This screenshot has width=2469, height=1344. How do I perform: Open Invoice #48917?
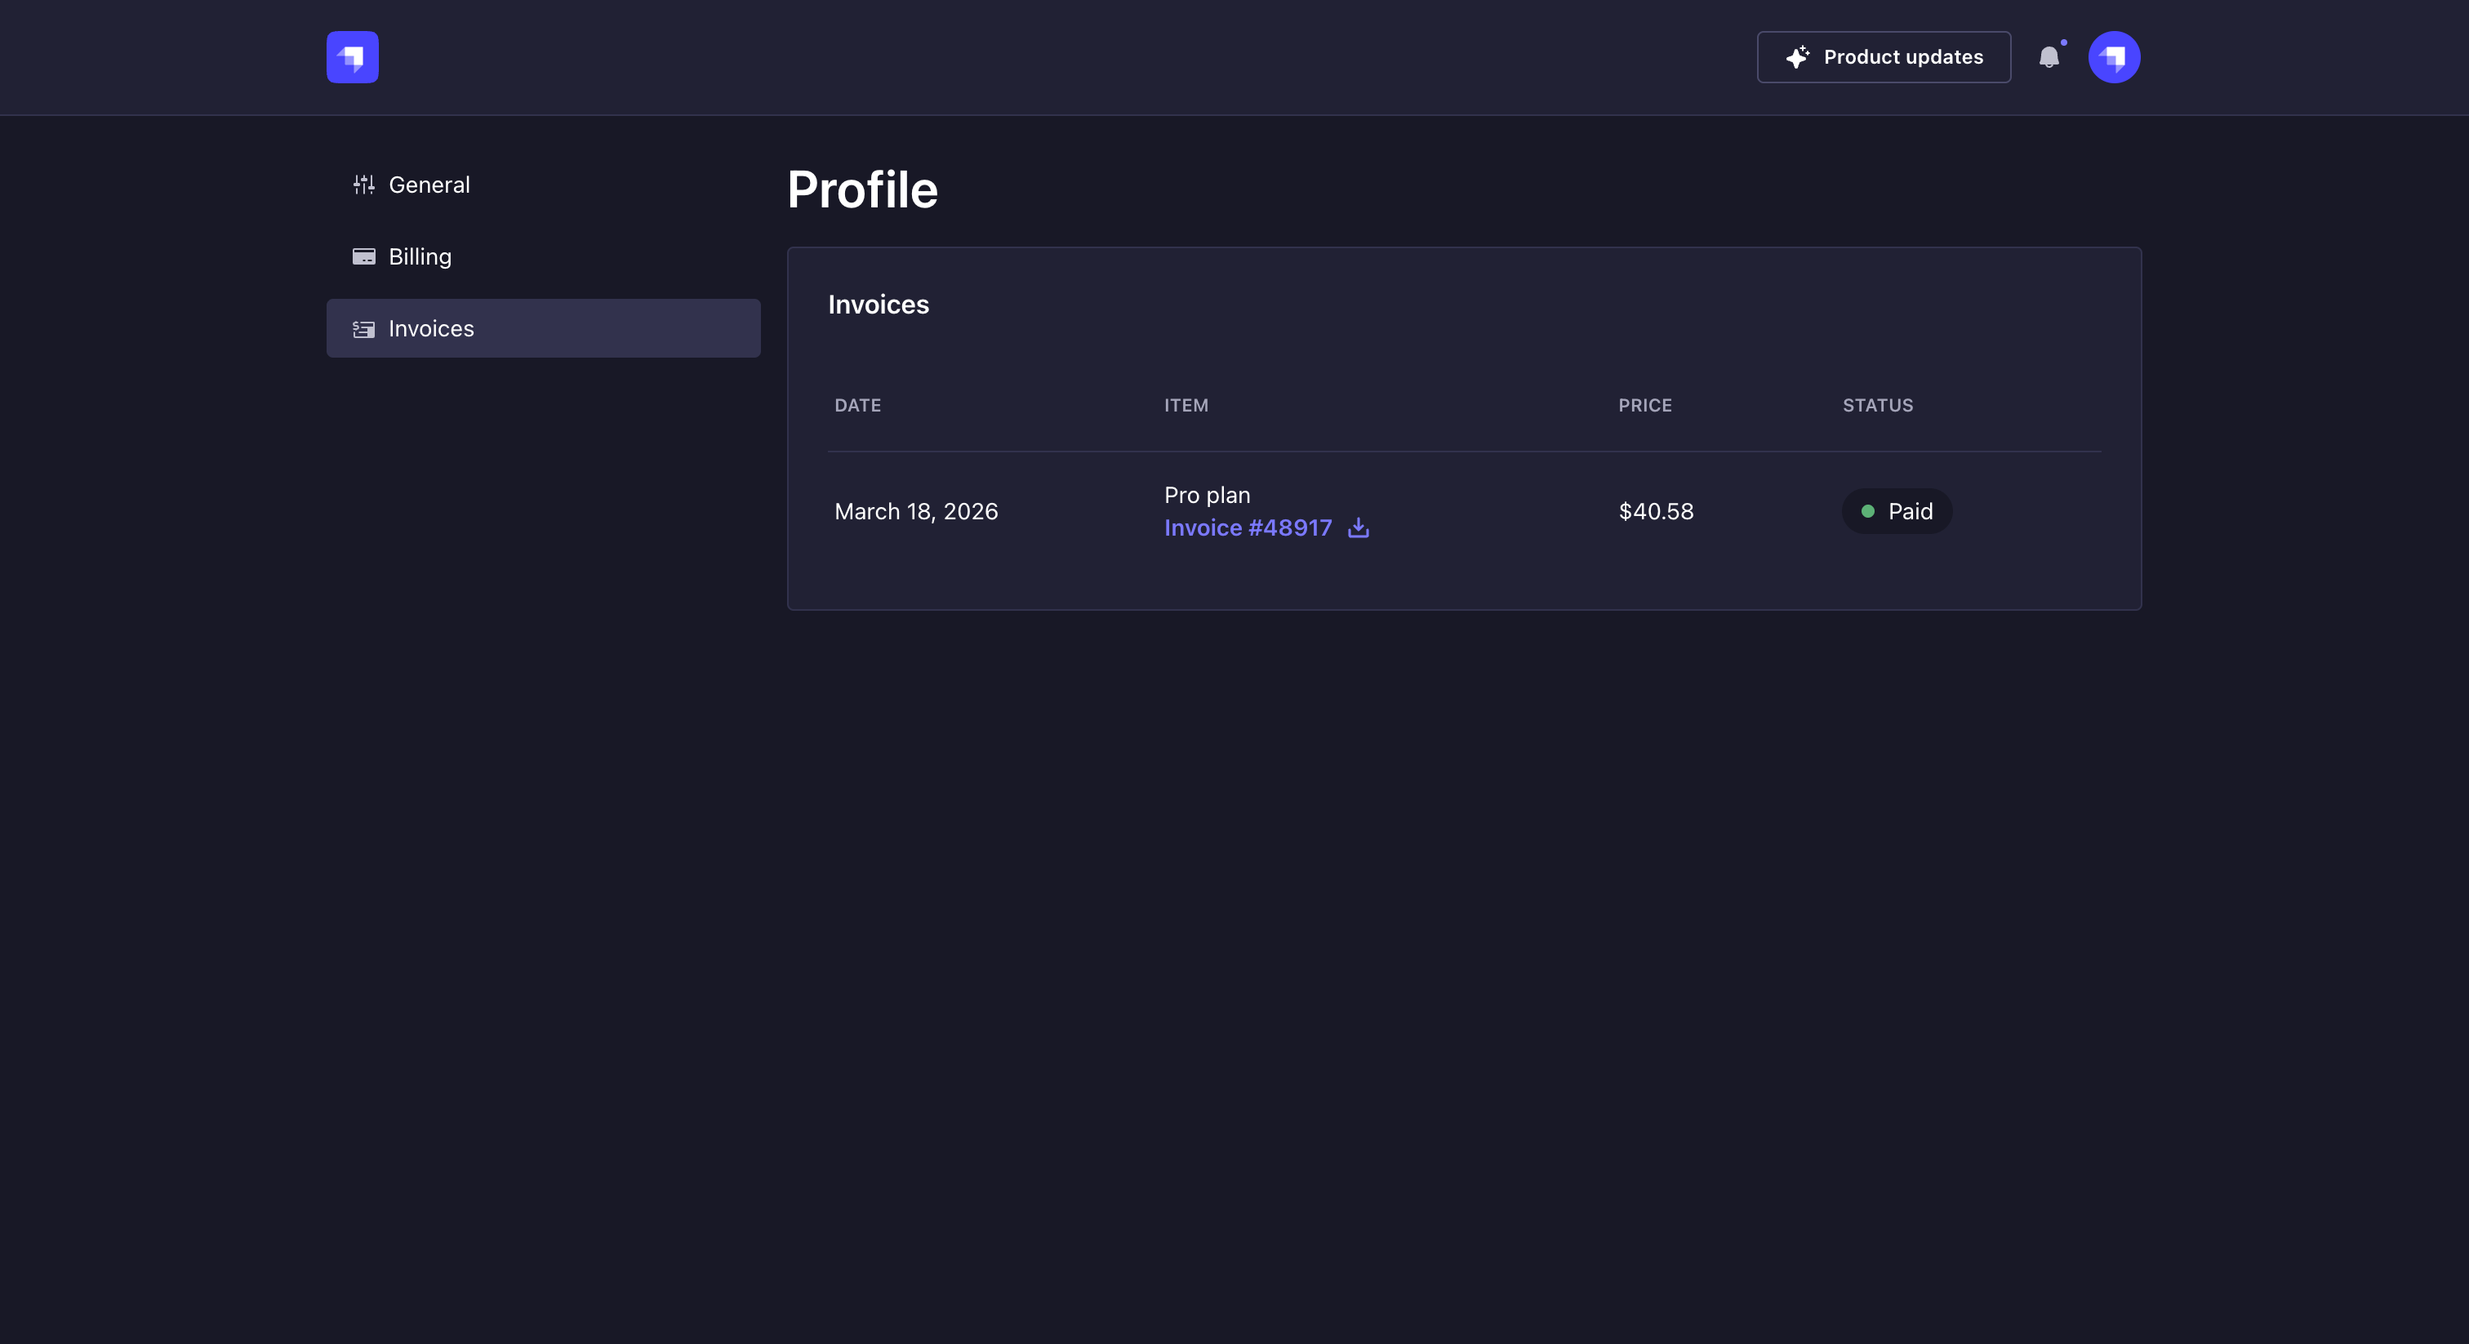click(1247, 528)
